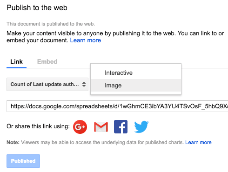The image size is (228, 172).
Task: Share the link via Twitter bird icon
Action: coord(141,127)
